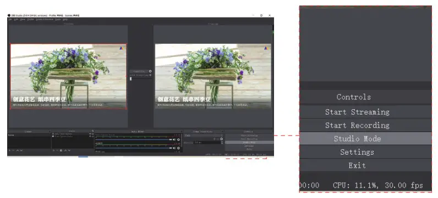Screen dimensions: 438x198
Task: Click Transition button between preview and program
Action: pos(139,71)
